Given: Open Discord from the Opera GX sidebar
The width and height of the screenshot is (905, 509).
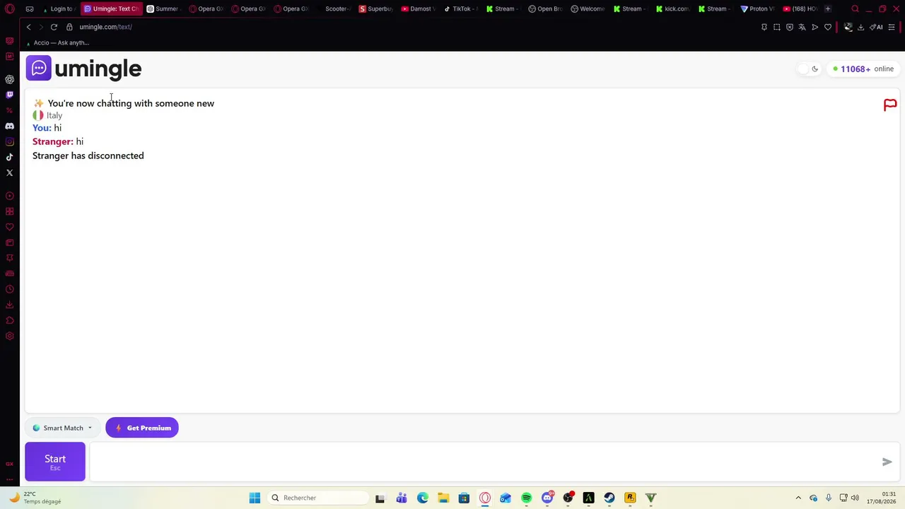Looking at the screenshot, I should (x=9, y=126).
